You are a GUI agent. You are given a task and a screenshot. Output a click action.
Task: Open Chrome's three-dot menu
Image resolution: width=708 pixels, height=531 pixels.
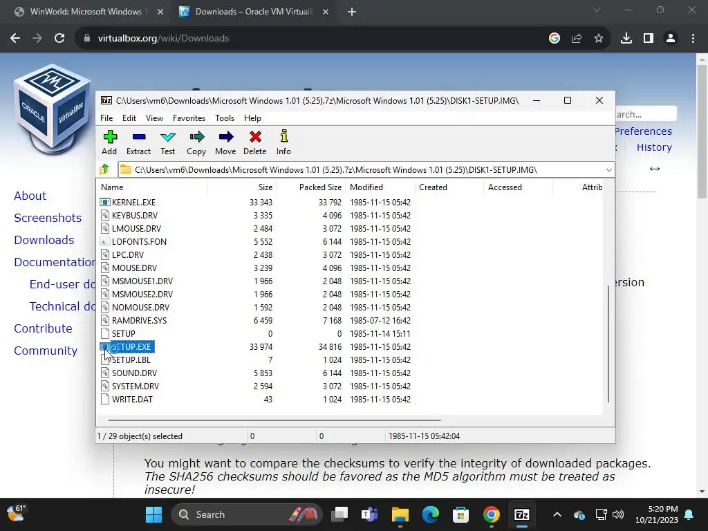click(x=693, y=39)
